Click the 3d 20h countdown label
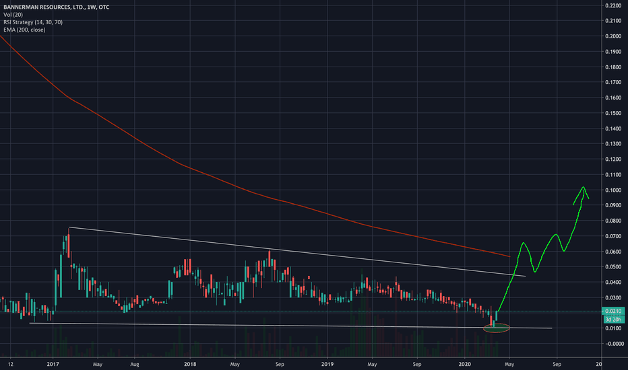Screen dimensions: 628x370 613,319
